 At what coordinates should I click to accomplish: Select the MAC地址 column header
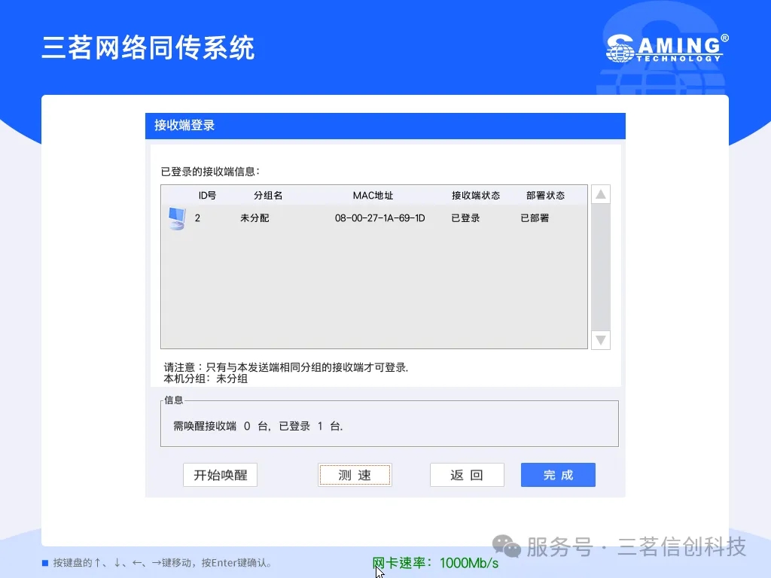point(373,196)
